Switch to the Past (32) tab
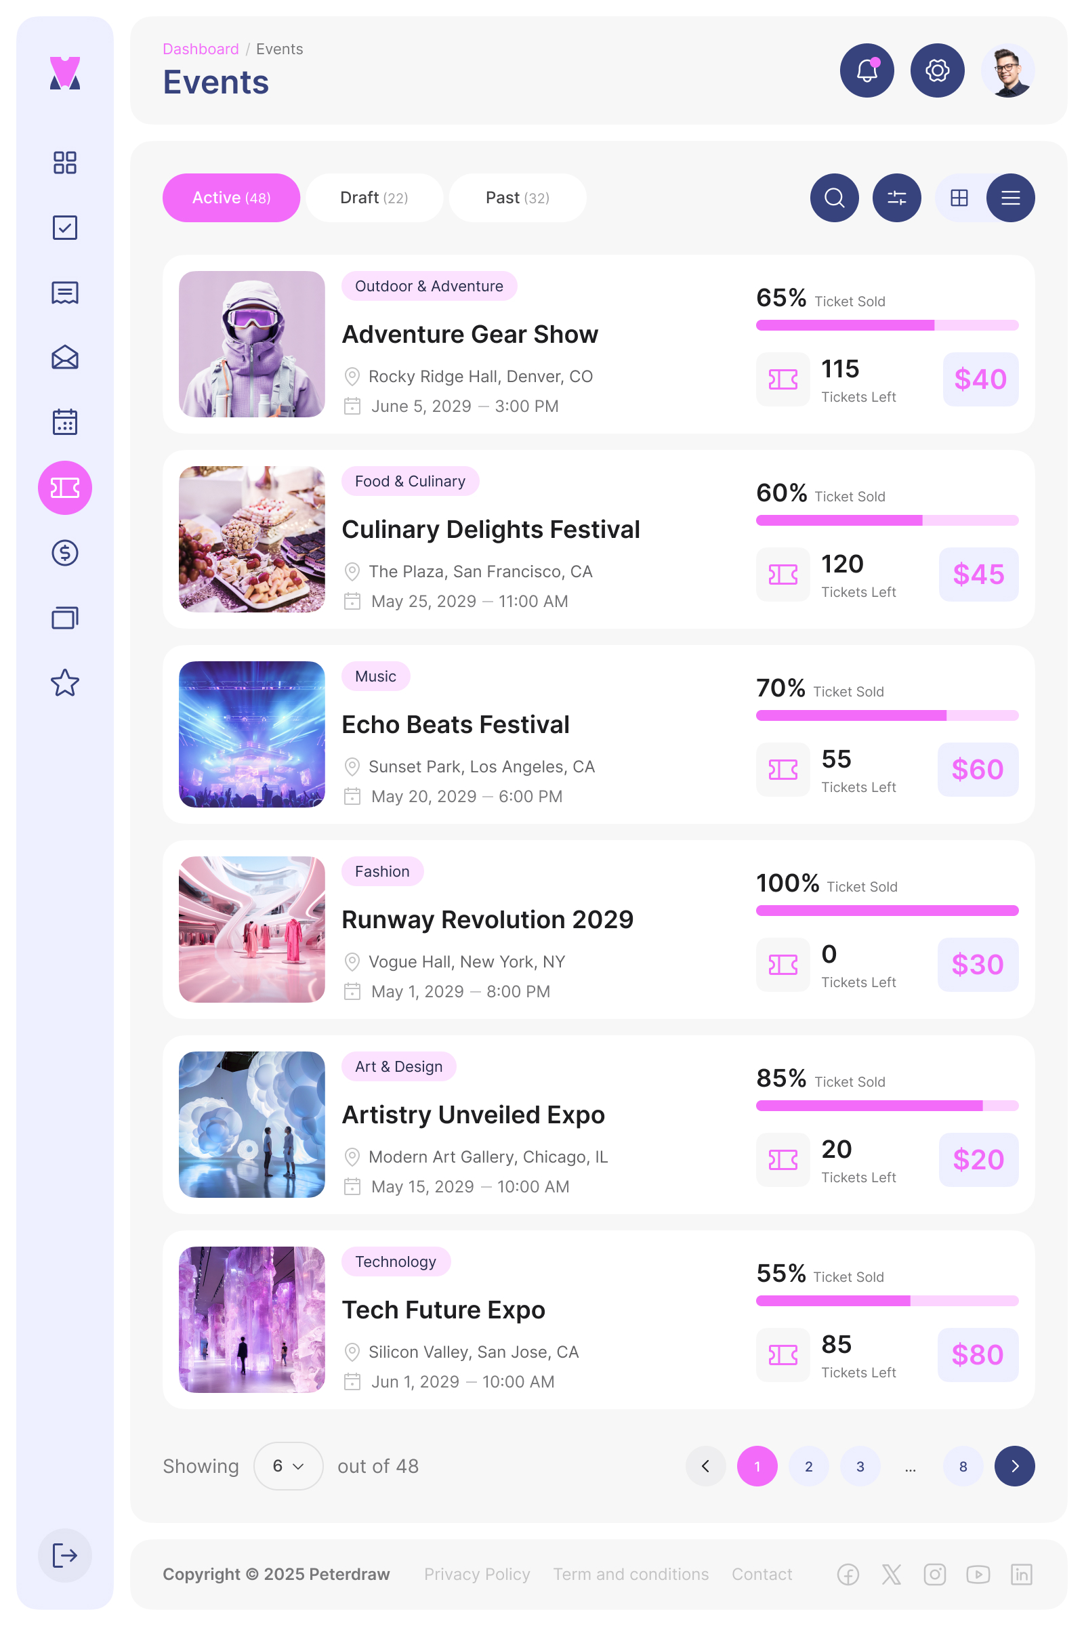The width and height of the screenshot is (1084, 1626). [517, 198]
